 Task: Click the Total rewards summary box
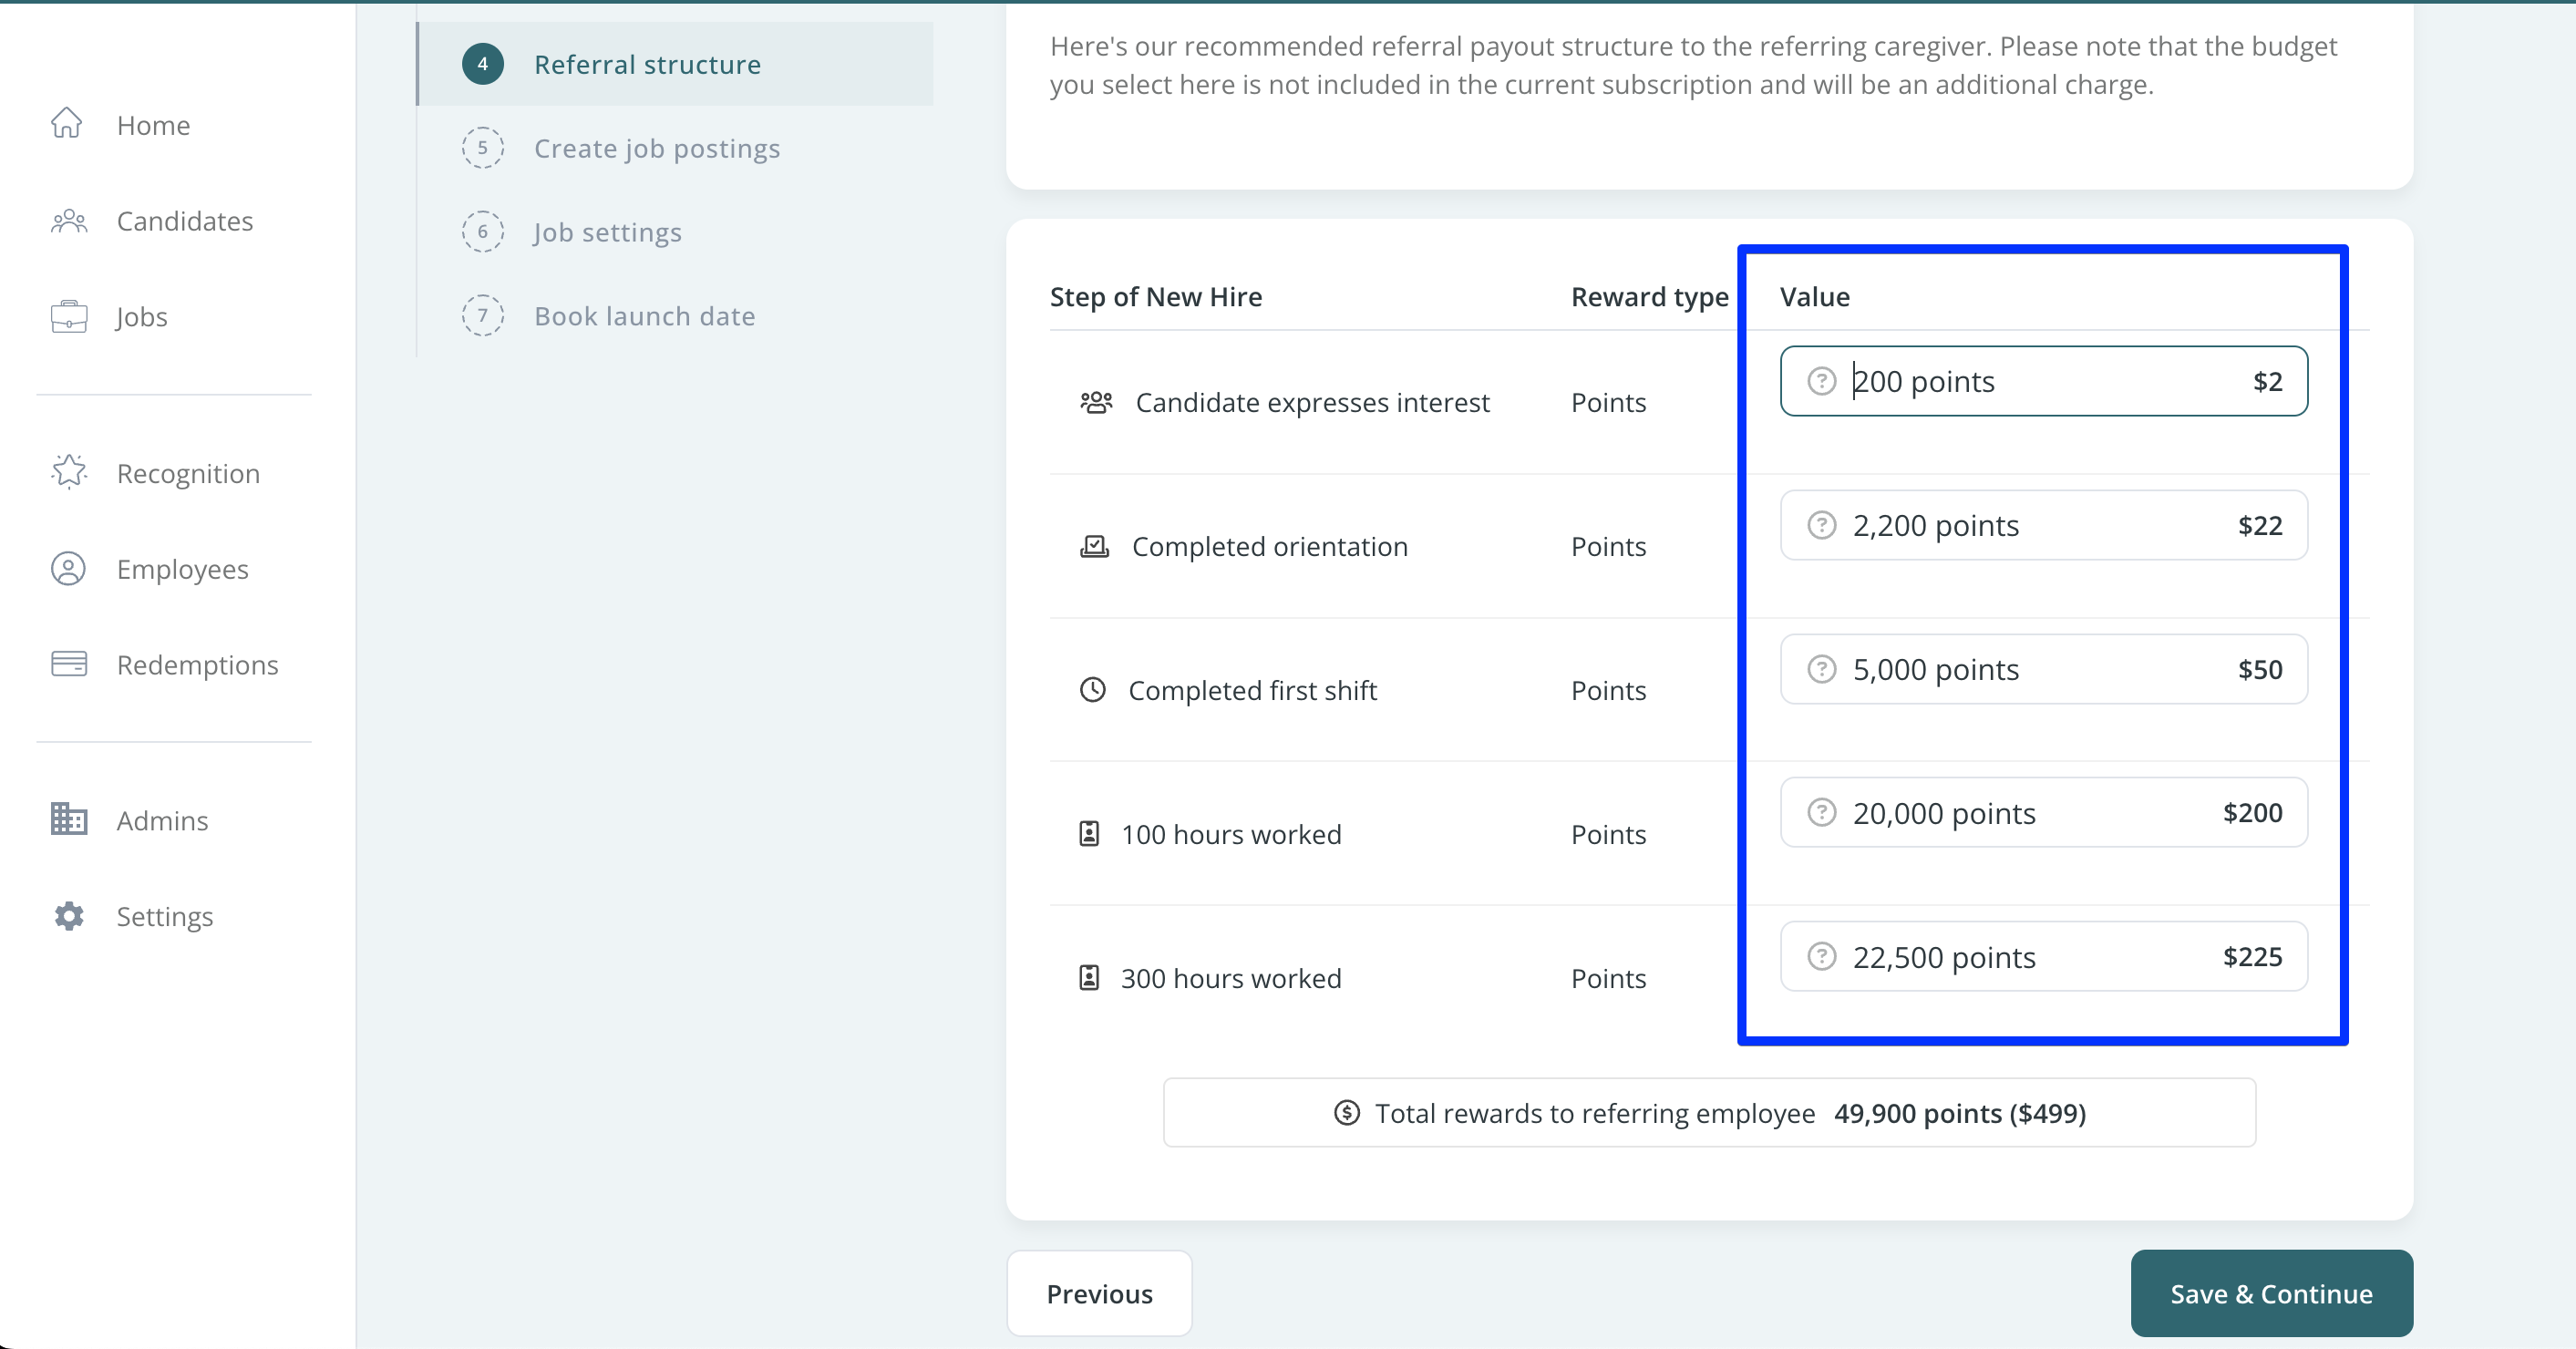1709,1113
